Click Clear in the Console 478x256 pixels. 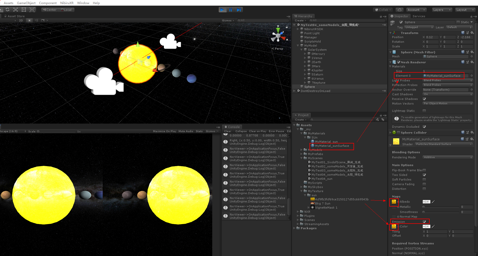point(227,131)
